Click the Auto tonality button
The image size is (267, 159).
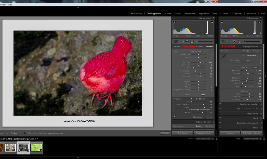(255, 68)
